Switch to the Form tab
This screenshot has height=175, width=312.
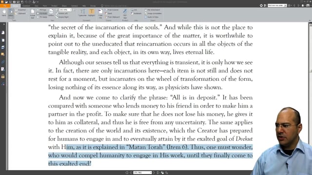tap(45, 6)
